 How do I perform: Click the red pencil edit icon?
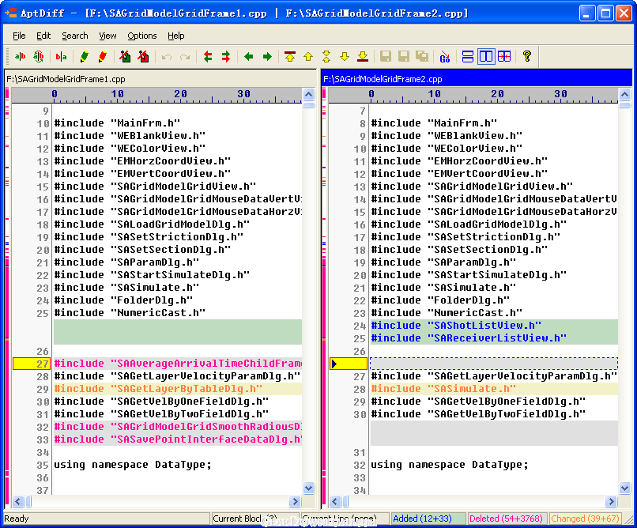[x=103, y=56]
